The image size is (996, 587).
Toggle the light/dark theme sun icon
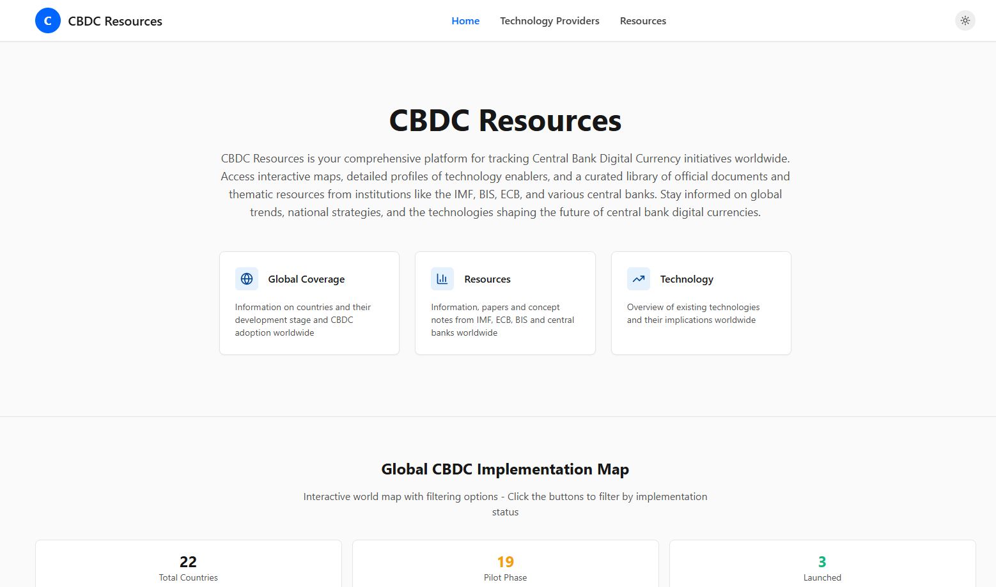[x=965, y=20]
